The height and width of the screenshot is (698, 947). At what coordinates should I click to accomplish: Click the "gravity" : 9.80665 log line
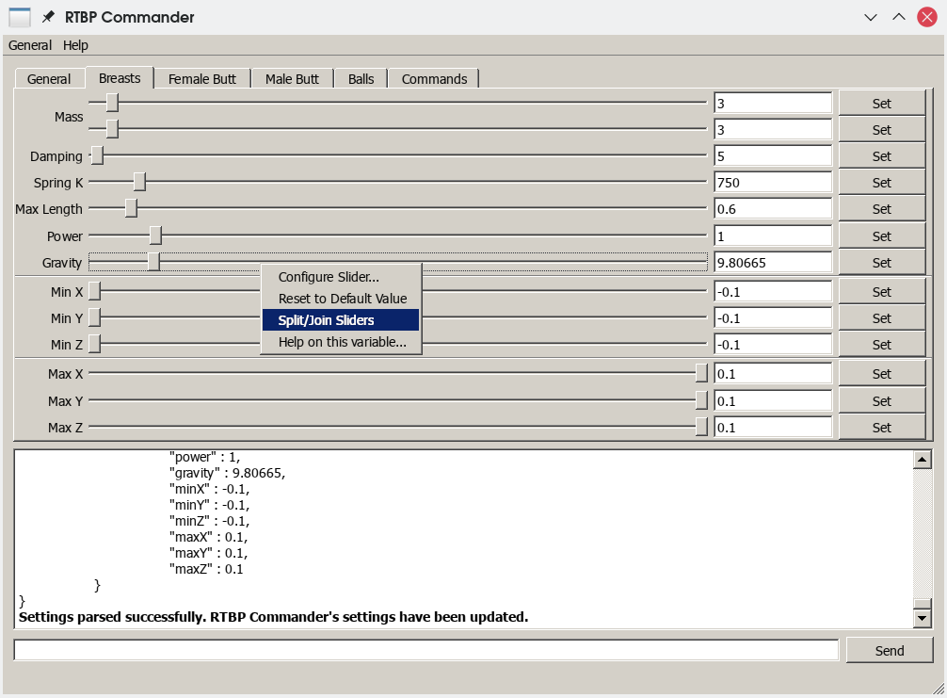pyautogui.click(x=227, y=473)
